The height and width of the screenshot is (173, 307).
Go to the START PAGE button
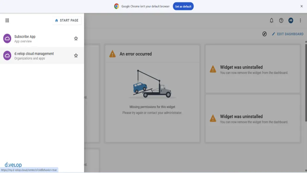click(x=67, y=20)
